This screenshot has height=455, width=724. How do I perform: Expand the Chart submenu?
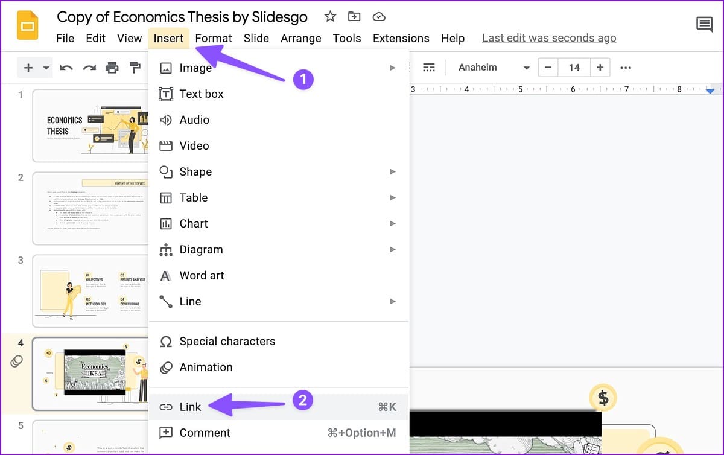(278, 223)
